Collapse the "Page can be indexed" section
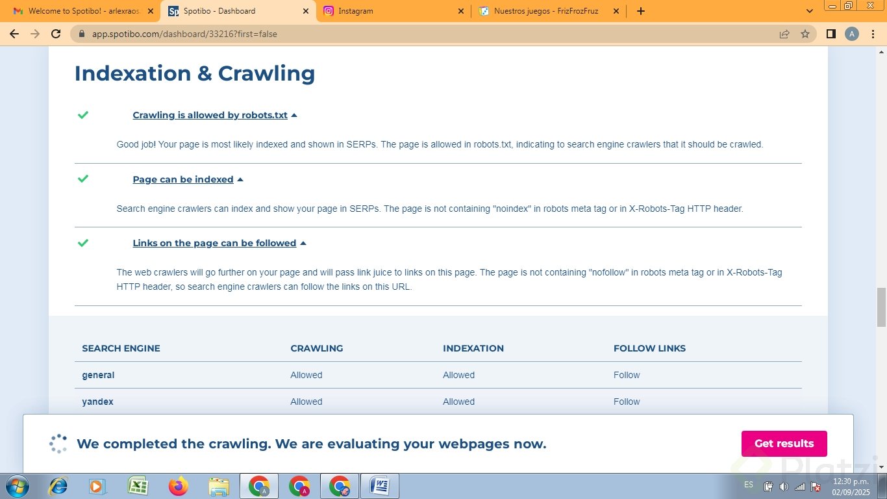 point(188,179)
